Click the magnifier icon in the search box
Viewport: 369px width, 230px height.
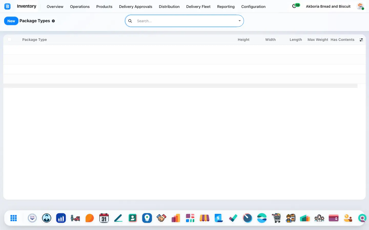130,21
